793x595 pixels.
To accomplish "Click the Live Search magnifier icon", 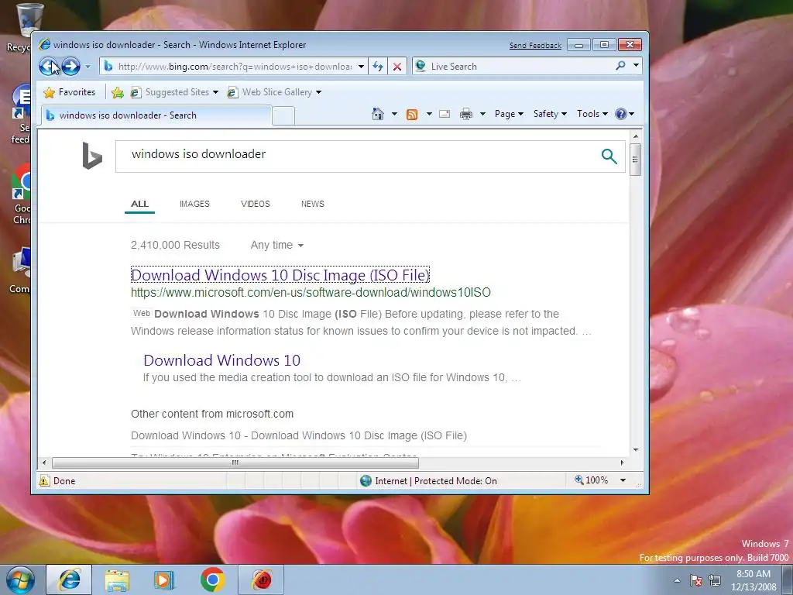I will (620, 66).
